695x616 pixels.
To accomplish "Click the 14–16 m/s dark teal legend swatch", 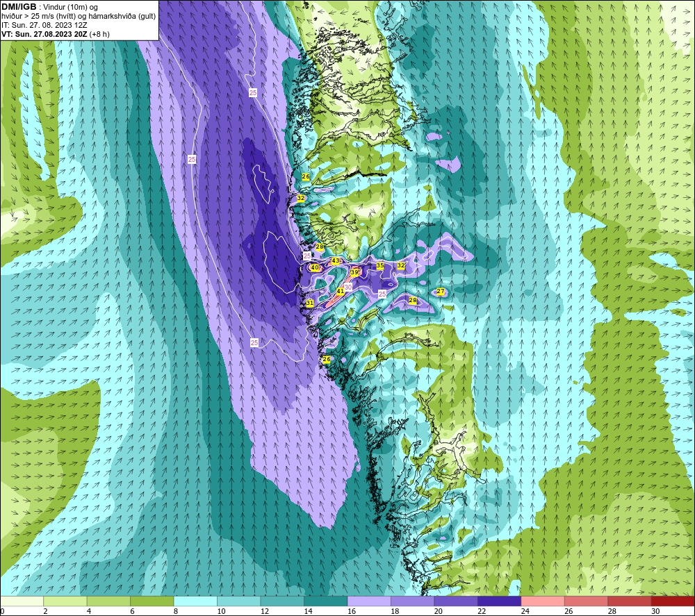I will [x=326, y=601].
